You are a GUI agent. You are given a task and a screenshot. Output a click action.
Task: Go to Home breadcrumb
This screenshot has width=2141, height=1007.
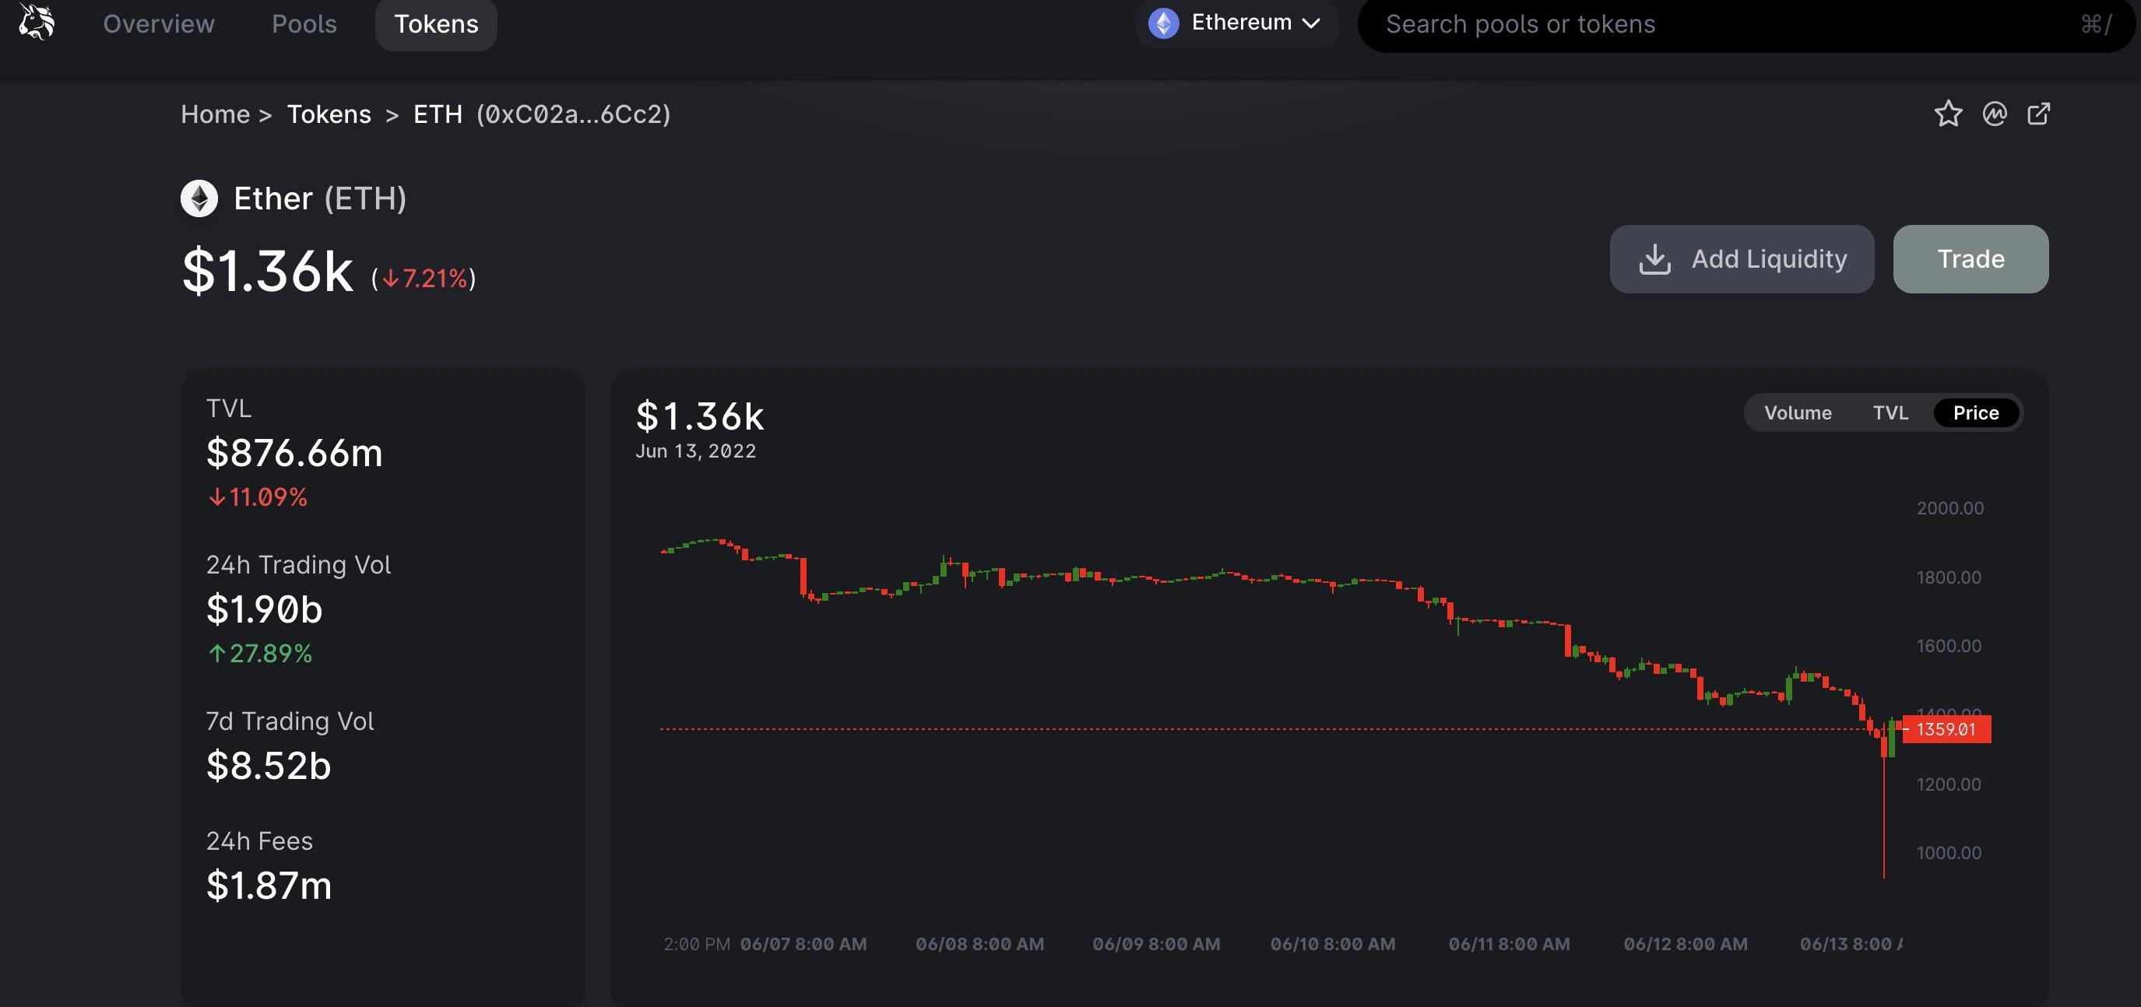coord(215,114)
